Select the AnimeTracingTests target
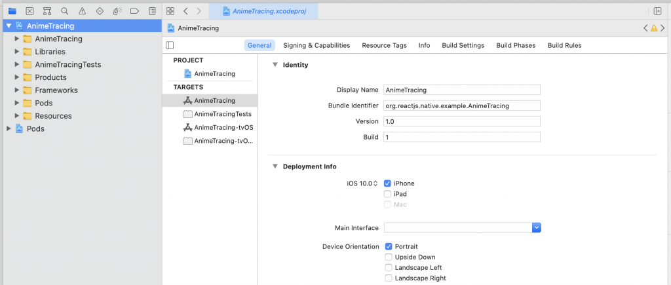 (x=223, y=114)
